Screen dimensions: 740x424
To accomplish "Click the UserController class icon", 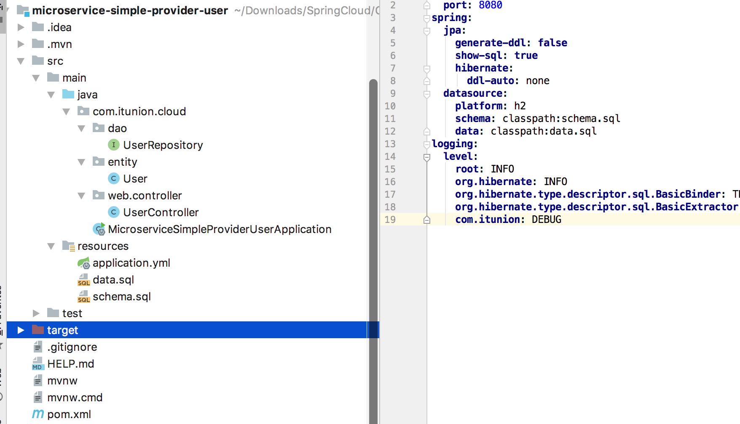I will [114, 212].
